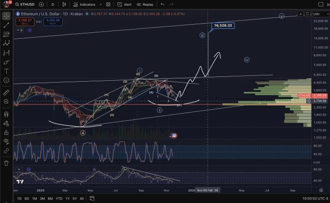Toggle hide all drawings eye icon
This screenshot has height=203, width=330.
click(x=6, y=141)
